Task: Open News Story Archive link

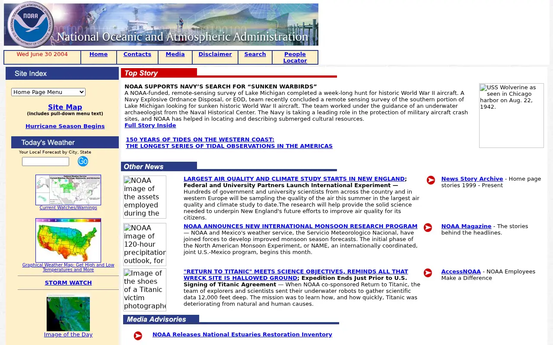Action: (472, 179)
